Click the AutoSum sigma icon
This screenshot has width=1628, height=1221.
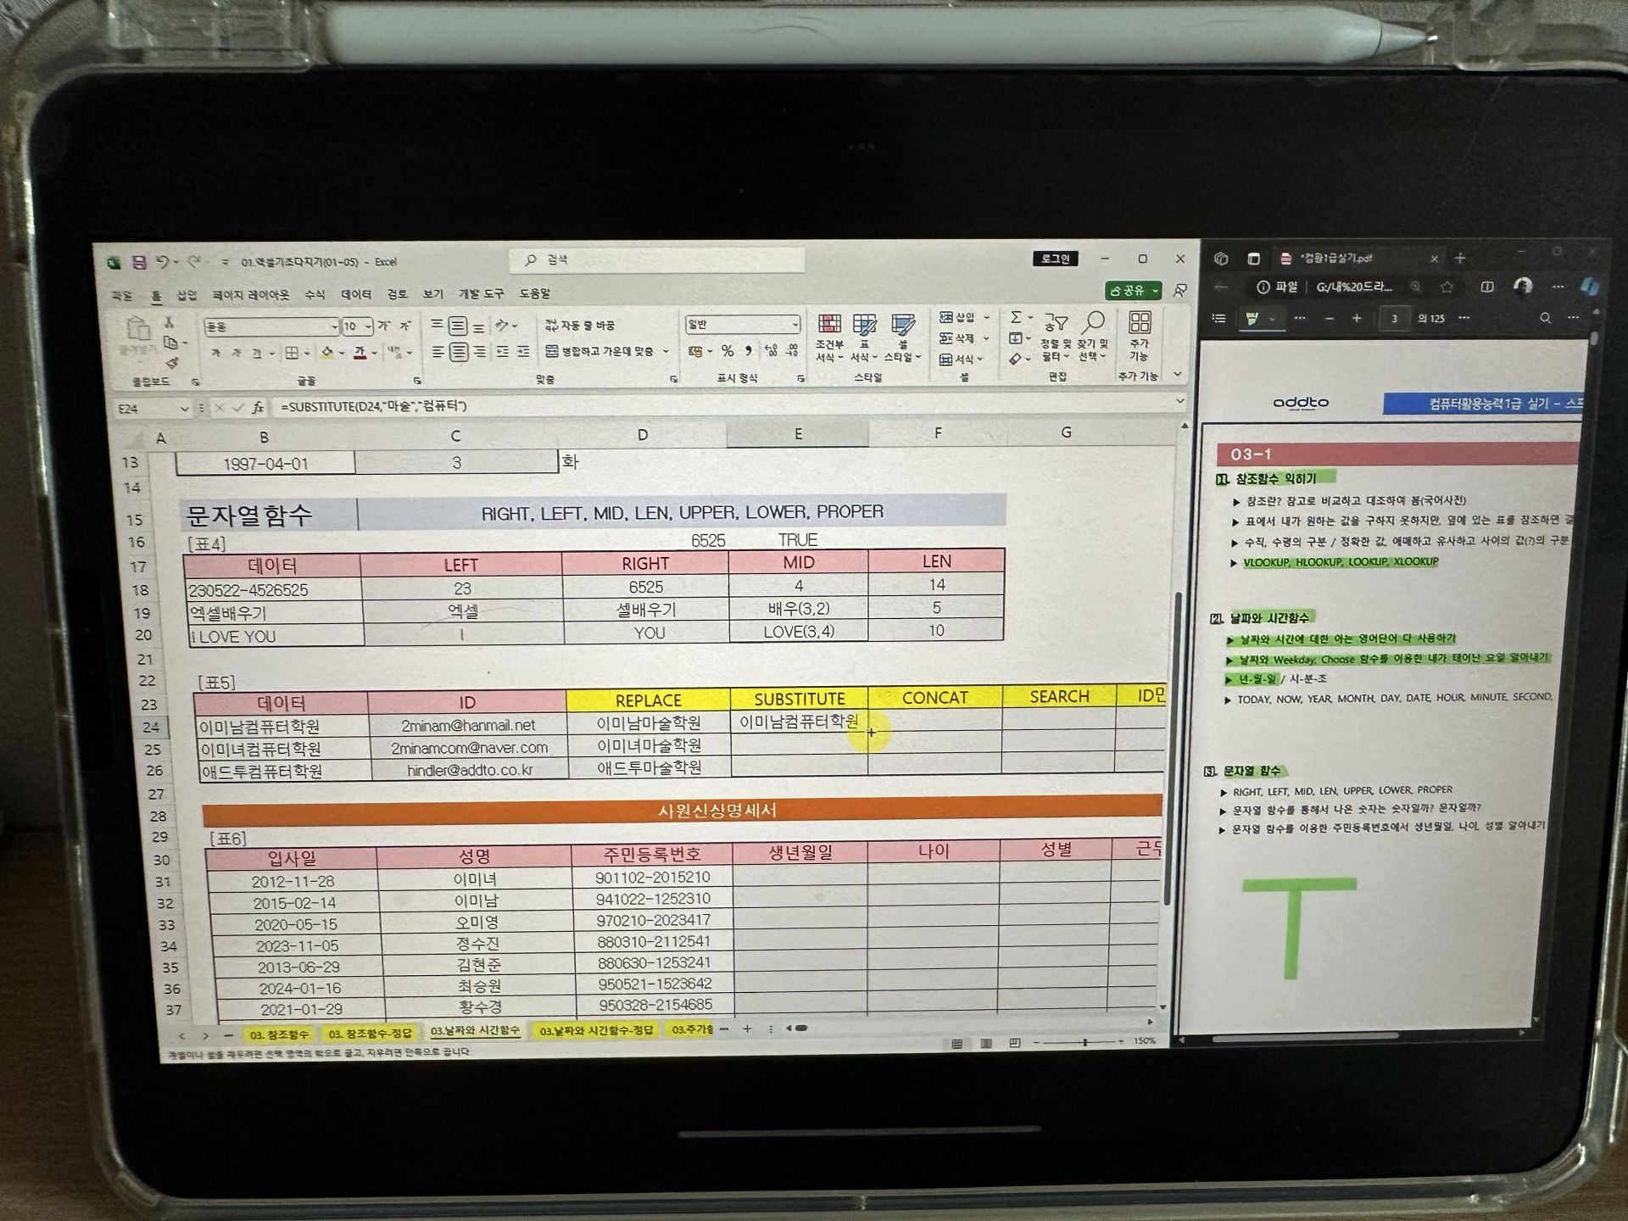1015,317
